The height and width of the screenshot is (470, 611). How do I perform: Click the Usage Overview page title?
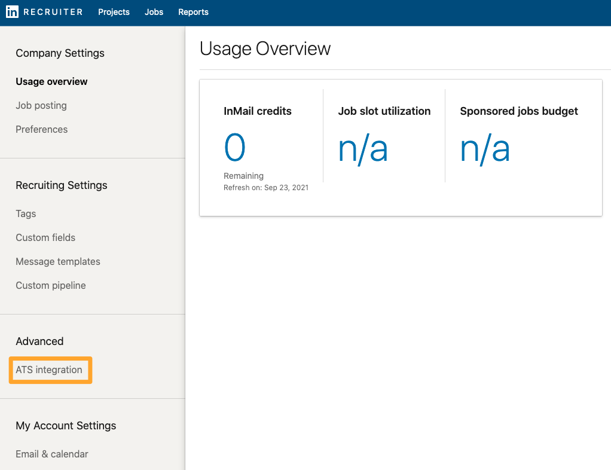(265, 49)
